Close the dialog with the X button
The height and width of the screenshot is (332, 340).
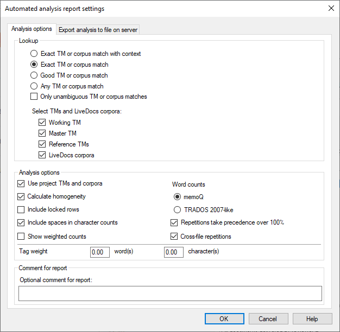[x=331, y=8]
